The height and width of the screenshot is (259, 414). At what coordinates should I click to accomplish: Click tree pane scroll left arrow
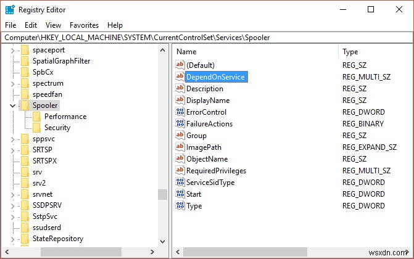coord(7,252)
